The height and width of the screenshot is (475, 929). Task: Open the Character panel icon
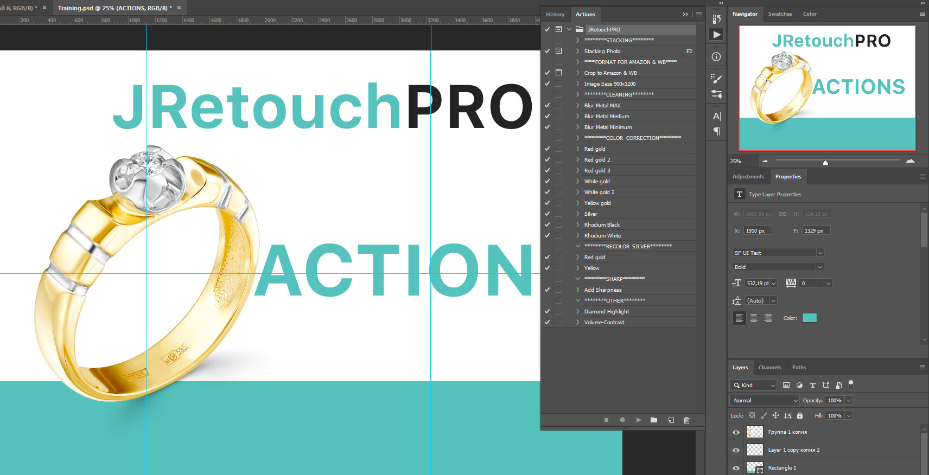[716, 116]
